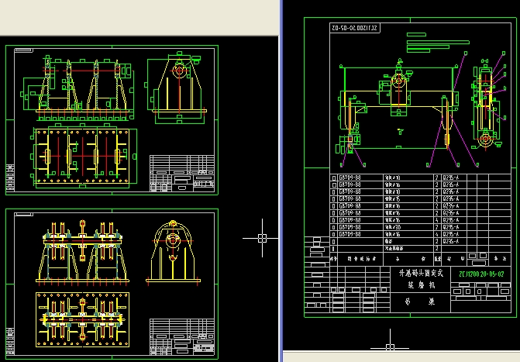Select the arched side view in the lower-left sheet

point(173,251)
